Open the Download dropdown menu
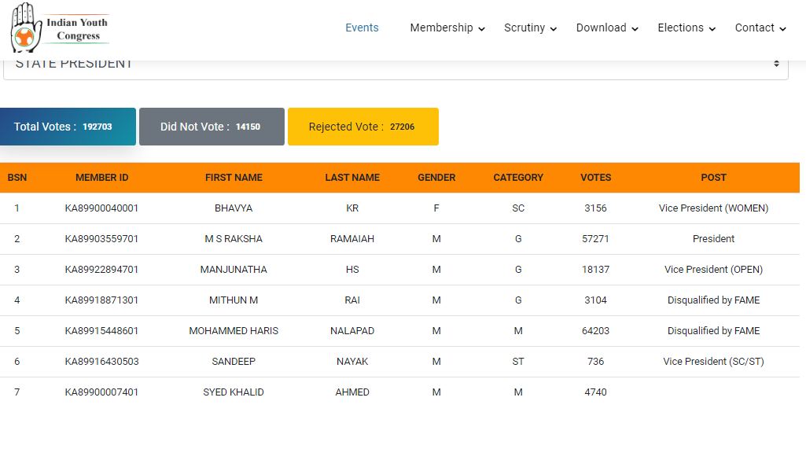The width and height of the screenshot is (806, 449). click(x=607, y=28)
